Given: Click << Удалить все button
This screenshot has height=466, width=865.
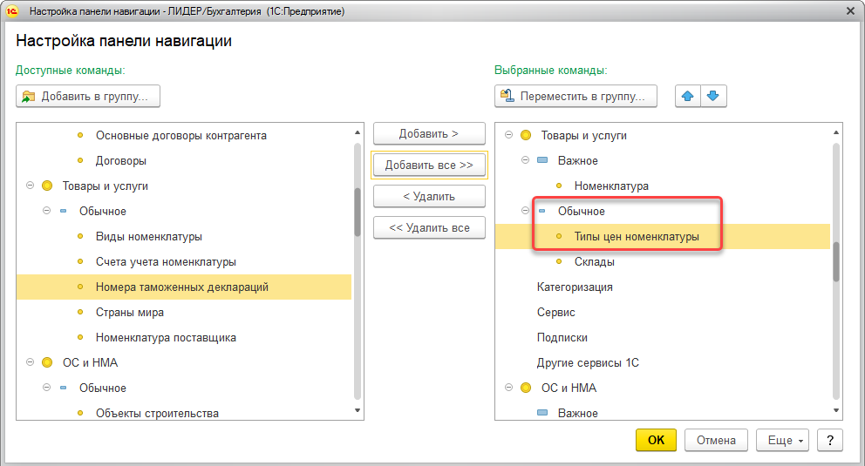Looking at the screenshot, I should click(x=429, y=228).
